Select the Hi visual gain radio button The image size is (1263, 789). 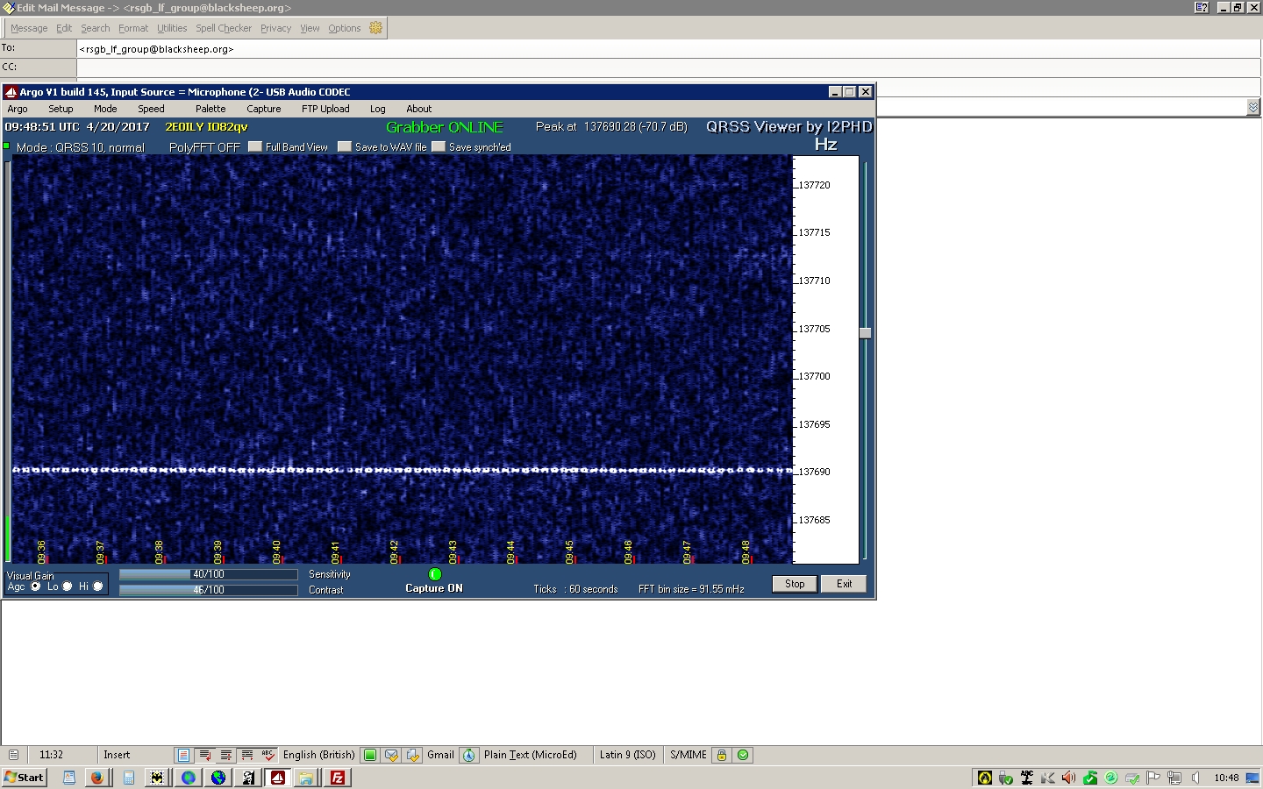(98, 586)
